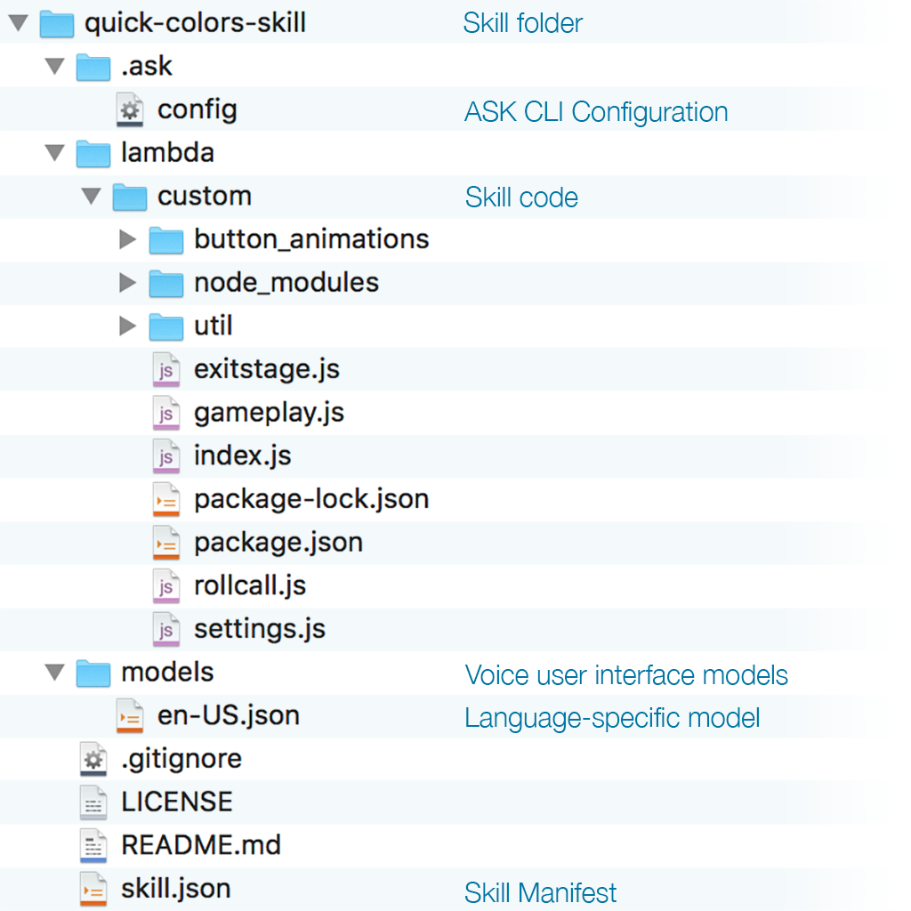Collapse the custom folder disclosure triangle
This screenshot has height=911, width=911.
coord(92,197)
